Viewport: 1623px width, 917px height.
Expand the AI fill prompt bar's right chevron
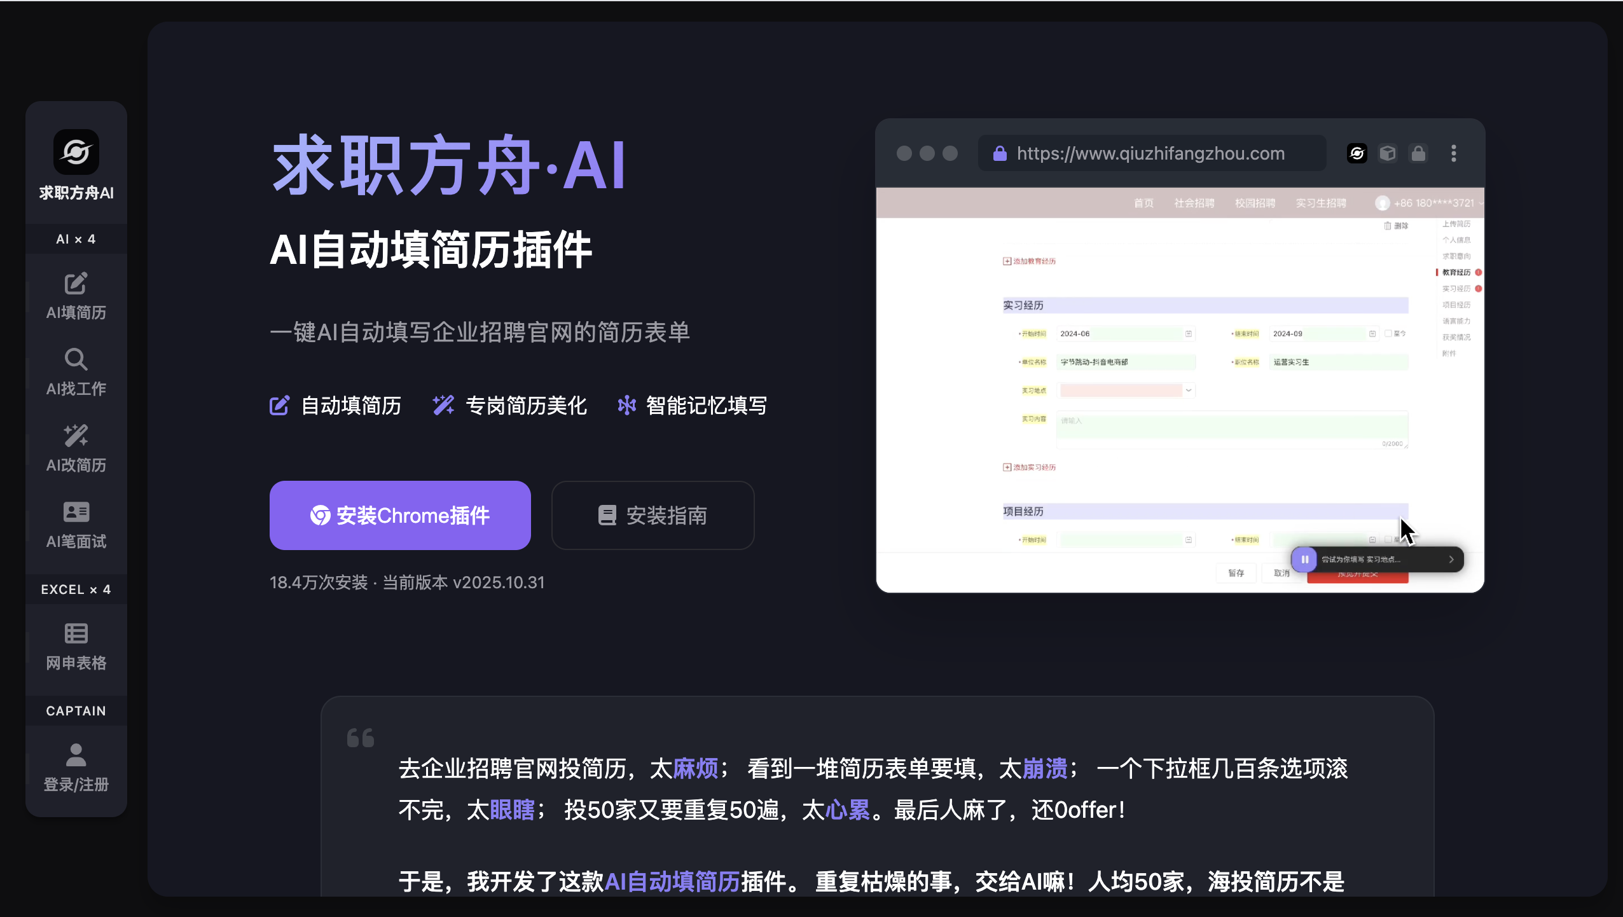coord(1451,560)
